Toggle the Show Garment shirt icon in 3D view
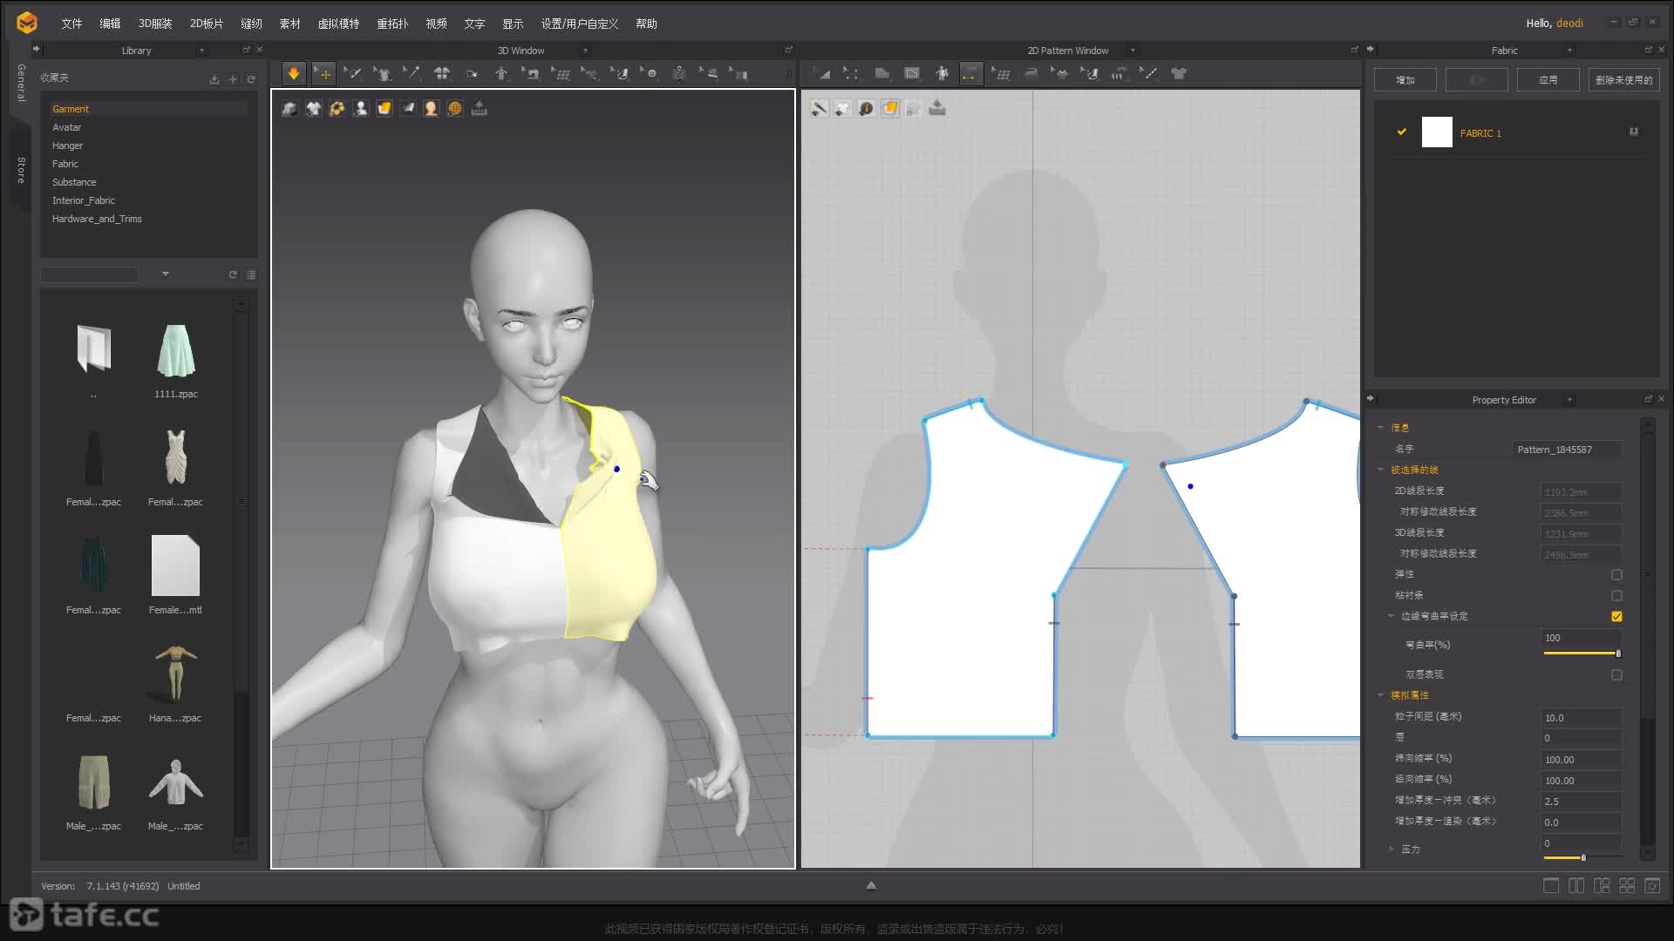The image size is (1674, 941). click(x=313, y=108)
